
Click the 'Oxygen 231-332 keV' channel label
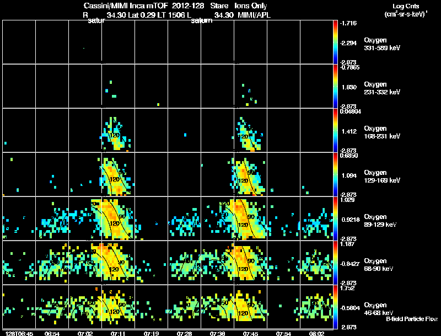tap(382, 88)
